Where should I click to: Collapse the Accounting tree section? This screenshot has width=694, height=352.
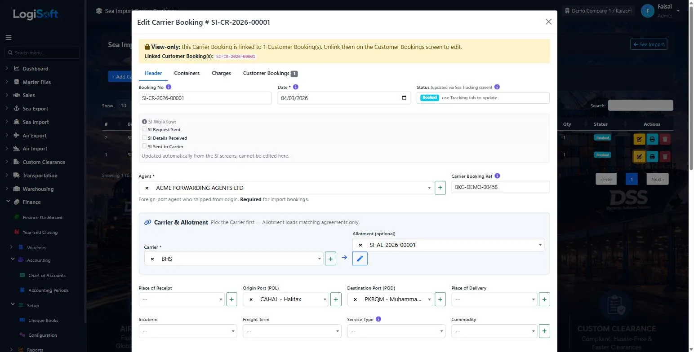pyautogui.click(x=13, y=260)
